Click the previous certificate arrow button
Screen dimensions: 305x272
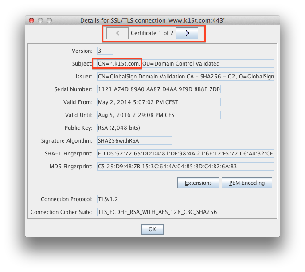(x=117, y=33)
